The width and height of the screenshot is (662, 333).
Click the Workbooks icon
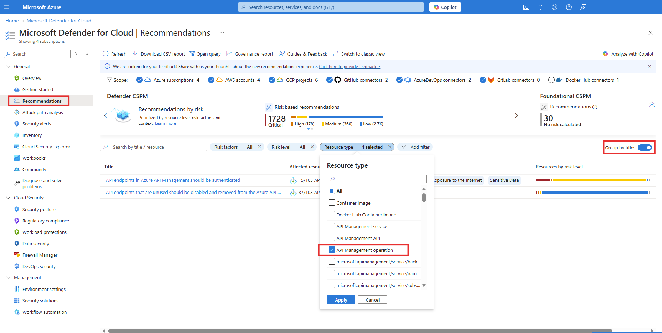tap(17, 158)
